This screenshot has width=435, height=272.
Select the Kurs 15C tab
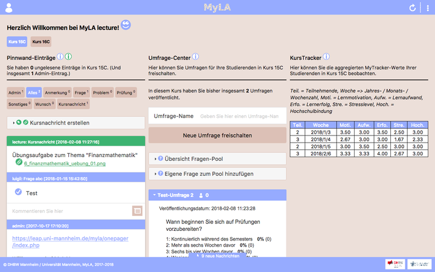point(17,42)
